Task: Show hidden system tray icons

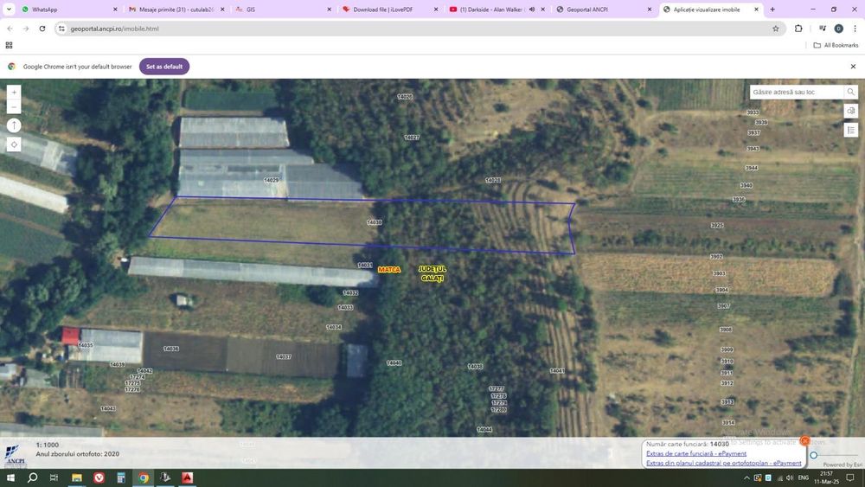Action: pyautogui.click(x=746, y=477)
